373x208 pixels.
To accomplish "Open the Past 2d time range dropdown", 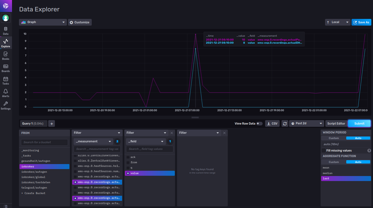I will pos(307,123).
